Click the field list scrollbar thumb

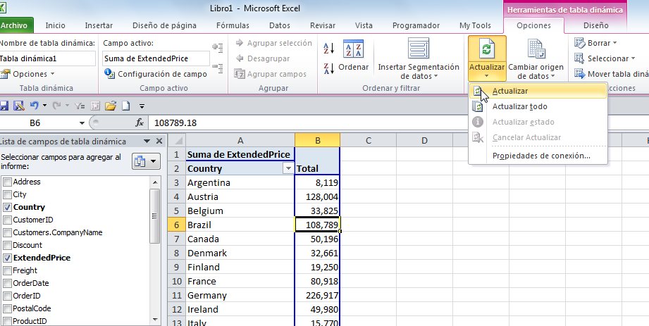155,216
